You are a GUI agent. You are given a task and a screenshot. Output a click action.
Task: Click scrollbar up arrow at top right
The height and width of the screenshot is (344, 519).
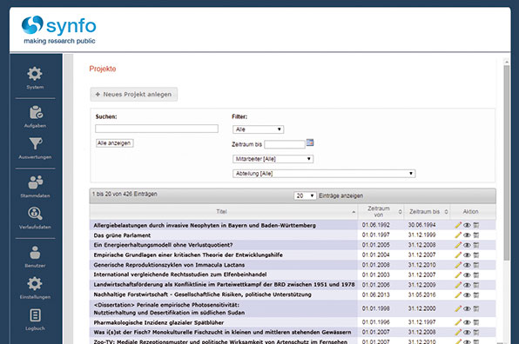coord(507,62)
